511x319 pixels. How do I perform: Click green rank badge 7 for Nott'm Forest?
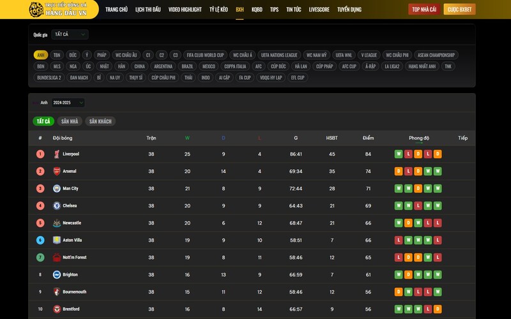point(40,258)
